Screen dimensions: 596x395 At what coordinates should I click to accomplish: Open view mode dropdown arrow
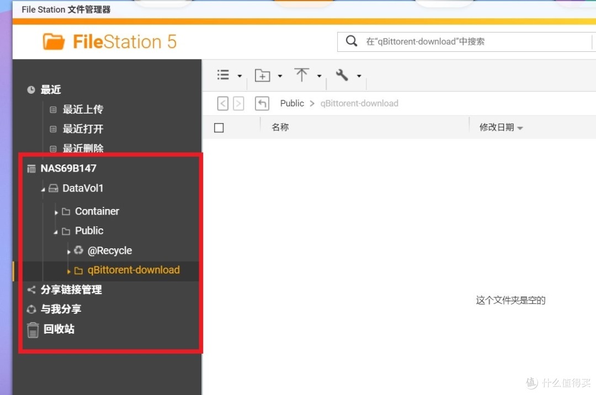tap(240, 76)
